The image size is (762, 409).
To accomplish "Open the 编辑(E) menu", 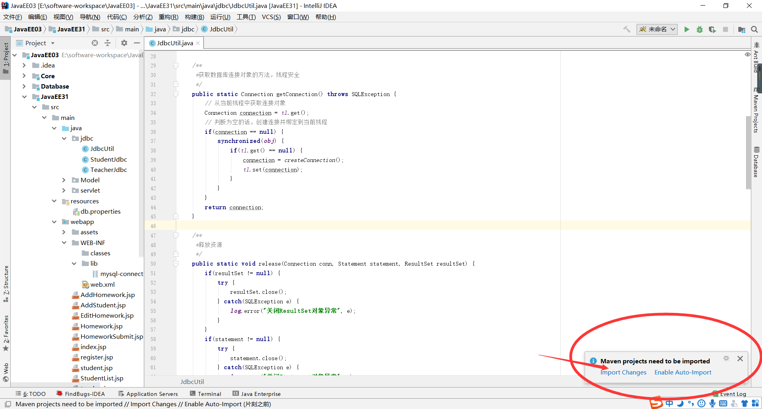I will (38, 17).
